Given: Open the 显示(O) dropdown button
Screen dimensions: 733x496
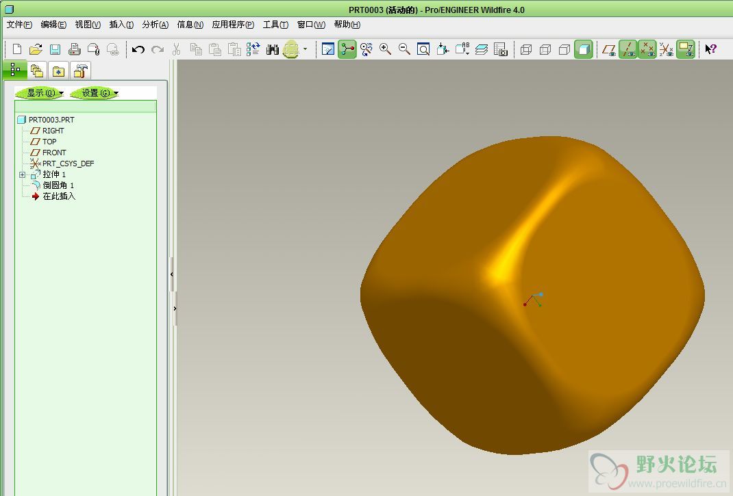Looking at the screenshot, I should (40, 93).
